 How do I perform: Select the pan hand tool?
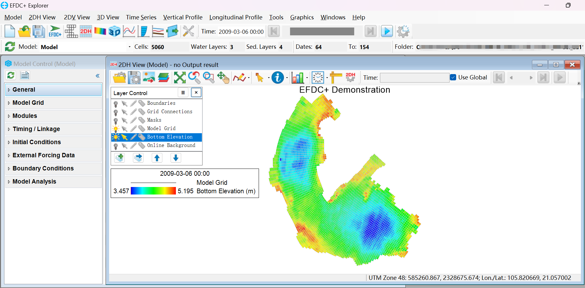coord(223,78)
